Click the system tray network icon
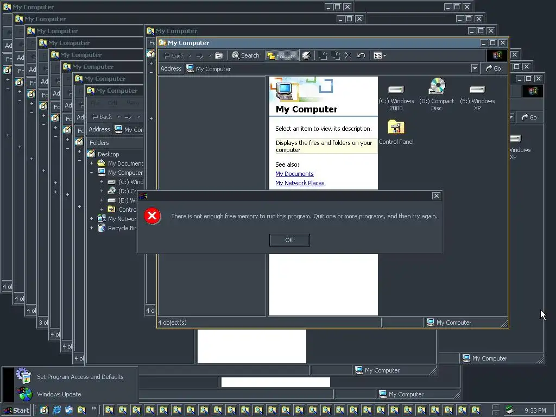This screenshot has width=556, height=417. [x=509, y=410]
